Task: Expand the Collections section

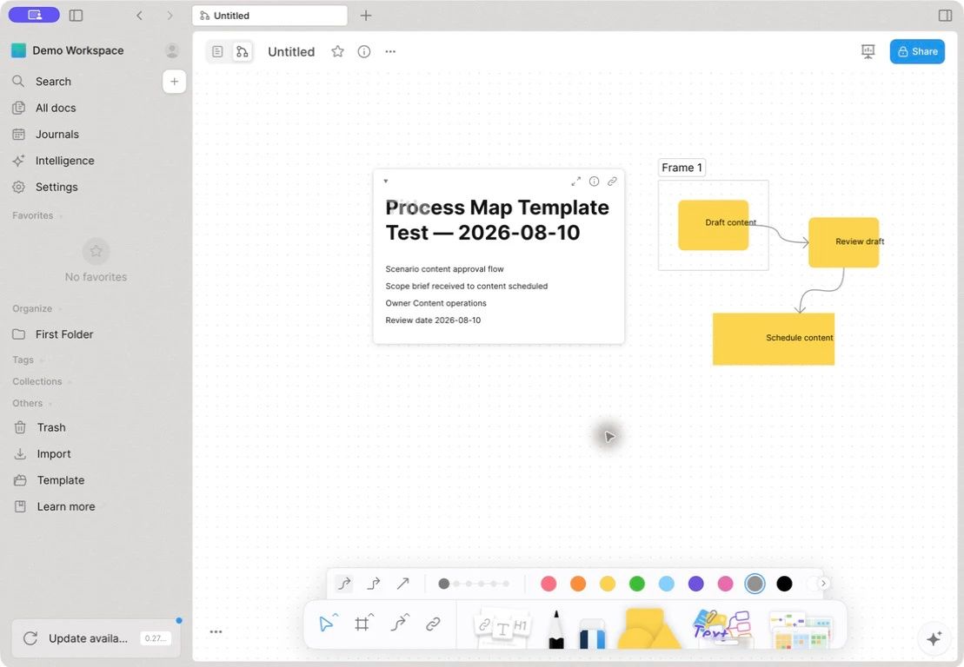Action: [42, 381]
